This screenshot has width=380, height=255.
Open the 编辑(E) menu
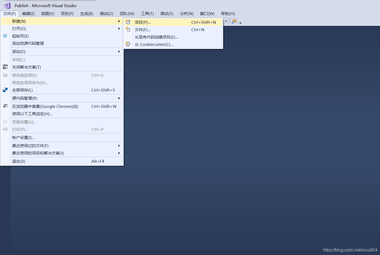[28, 13]
